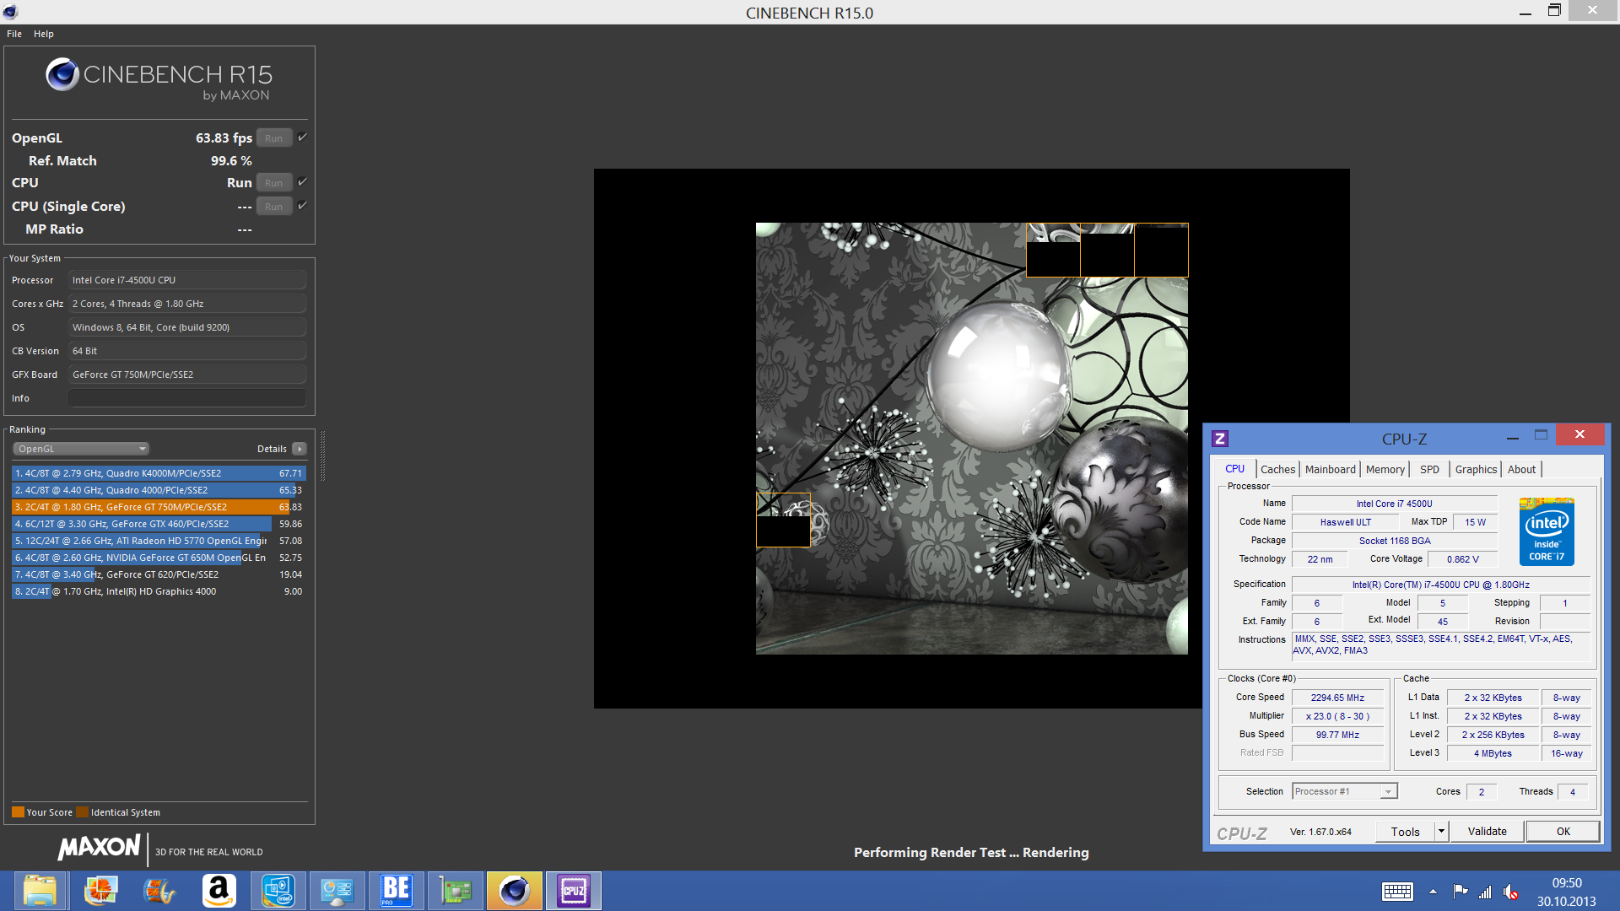Click the Validate button in CPU-Z
The image size is (1620, 911).
pyautogui.click(x=1487, y=832)
